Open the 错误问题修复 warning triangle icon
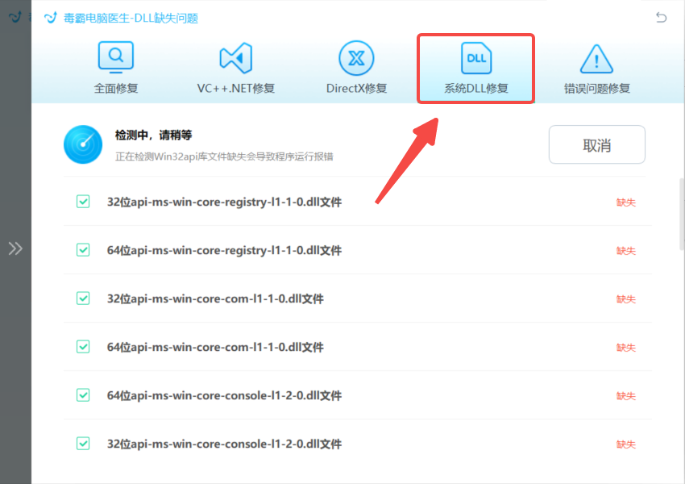The height and width of the screenshot is (484, 685). pyautogui.click(x=596, y=59)
